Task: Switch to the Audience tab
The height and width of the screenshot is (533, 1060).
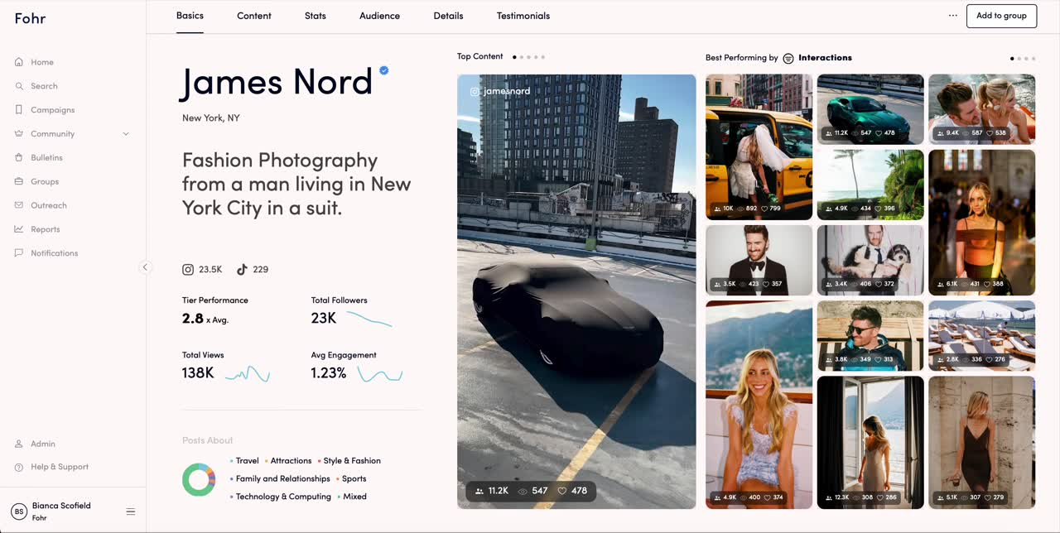Action: tap(379, 16)
